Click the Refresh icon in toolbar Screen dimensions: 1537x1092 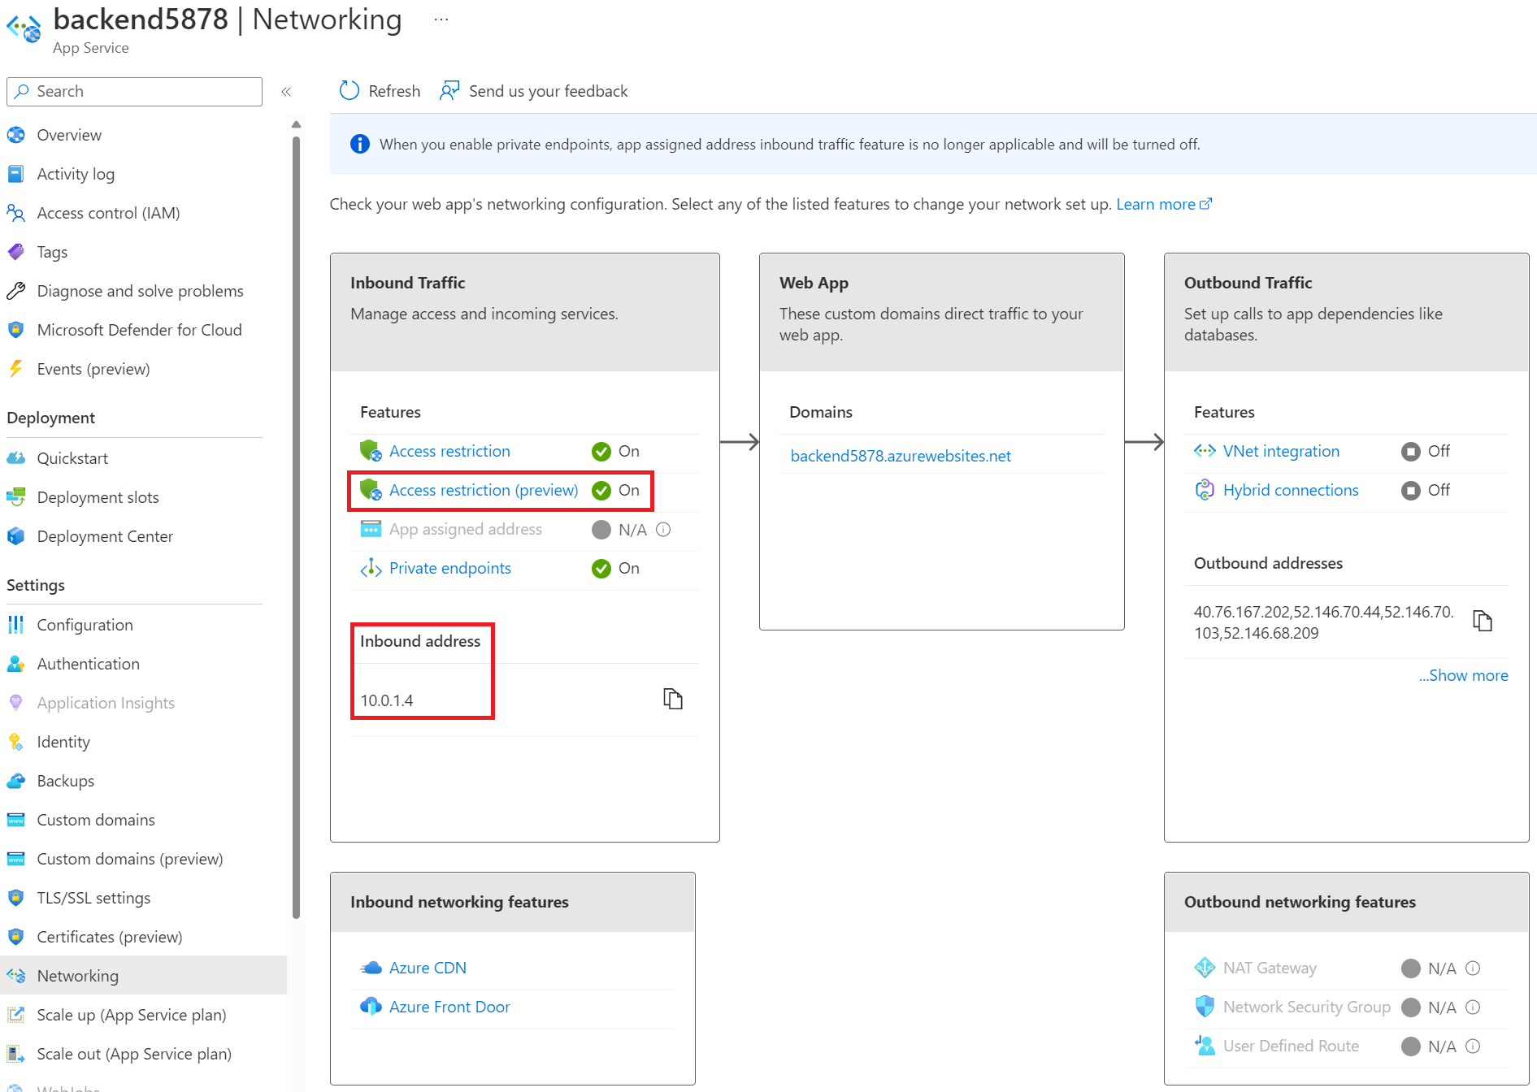350,91
